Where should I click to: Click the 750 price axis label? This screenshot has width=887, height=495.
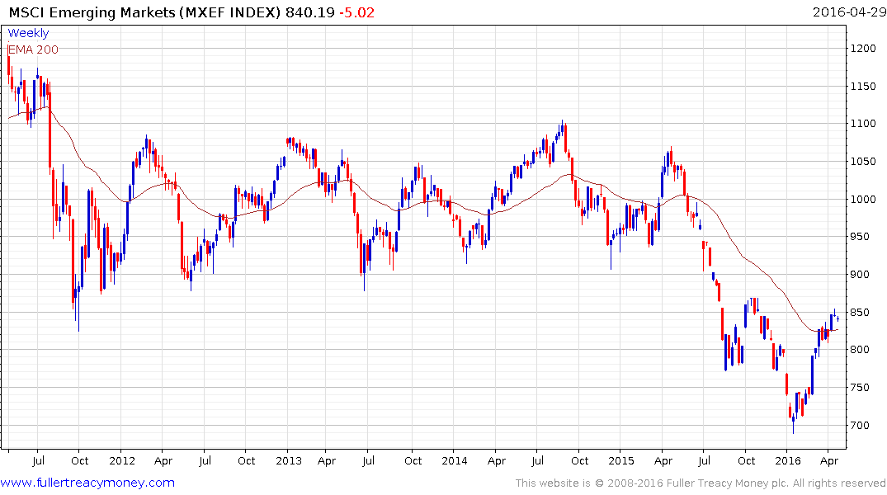click(x=860, y=388)
